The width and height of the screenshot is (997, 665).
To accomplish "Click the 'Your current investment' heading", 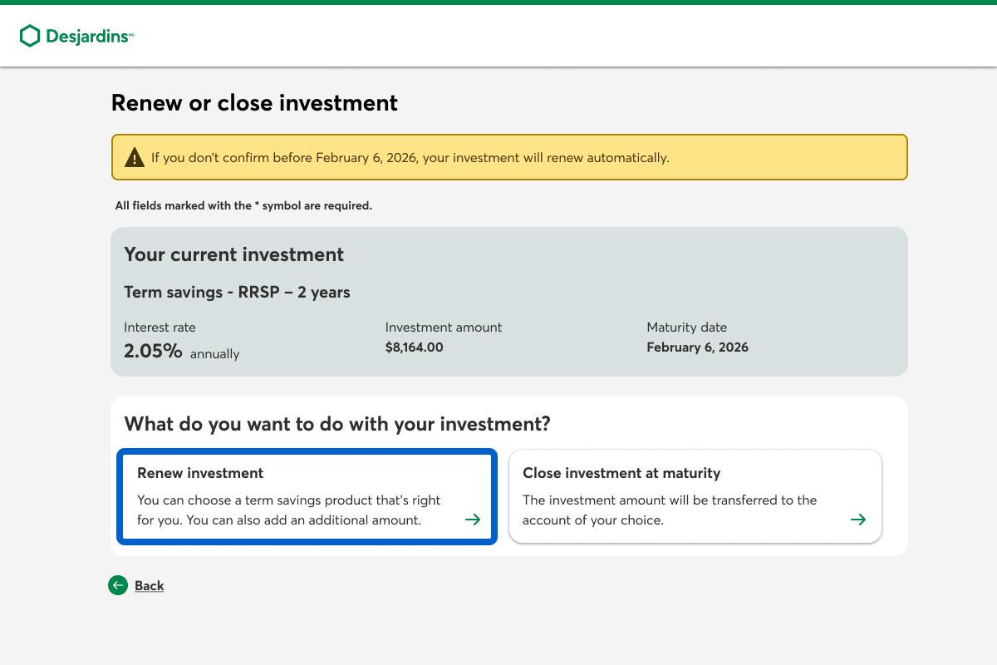I will [x=233, y=254].
